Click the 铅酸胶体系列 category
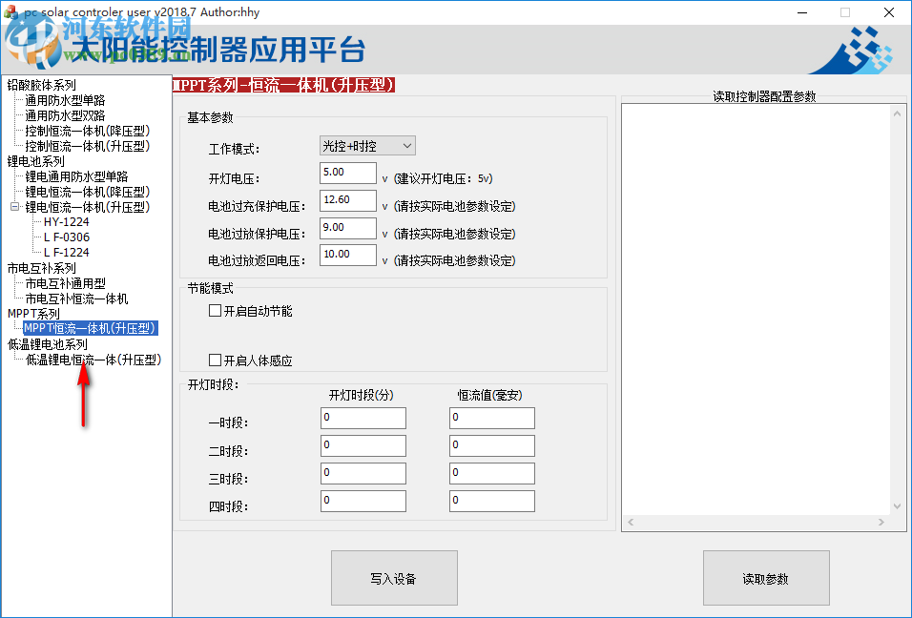 coord(41,85)
